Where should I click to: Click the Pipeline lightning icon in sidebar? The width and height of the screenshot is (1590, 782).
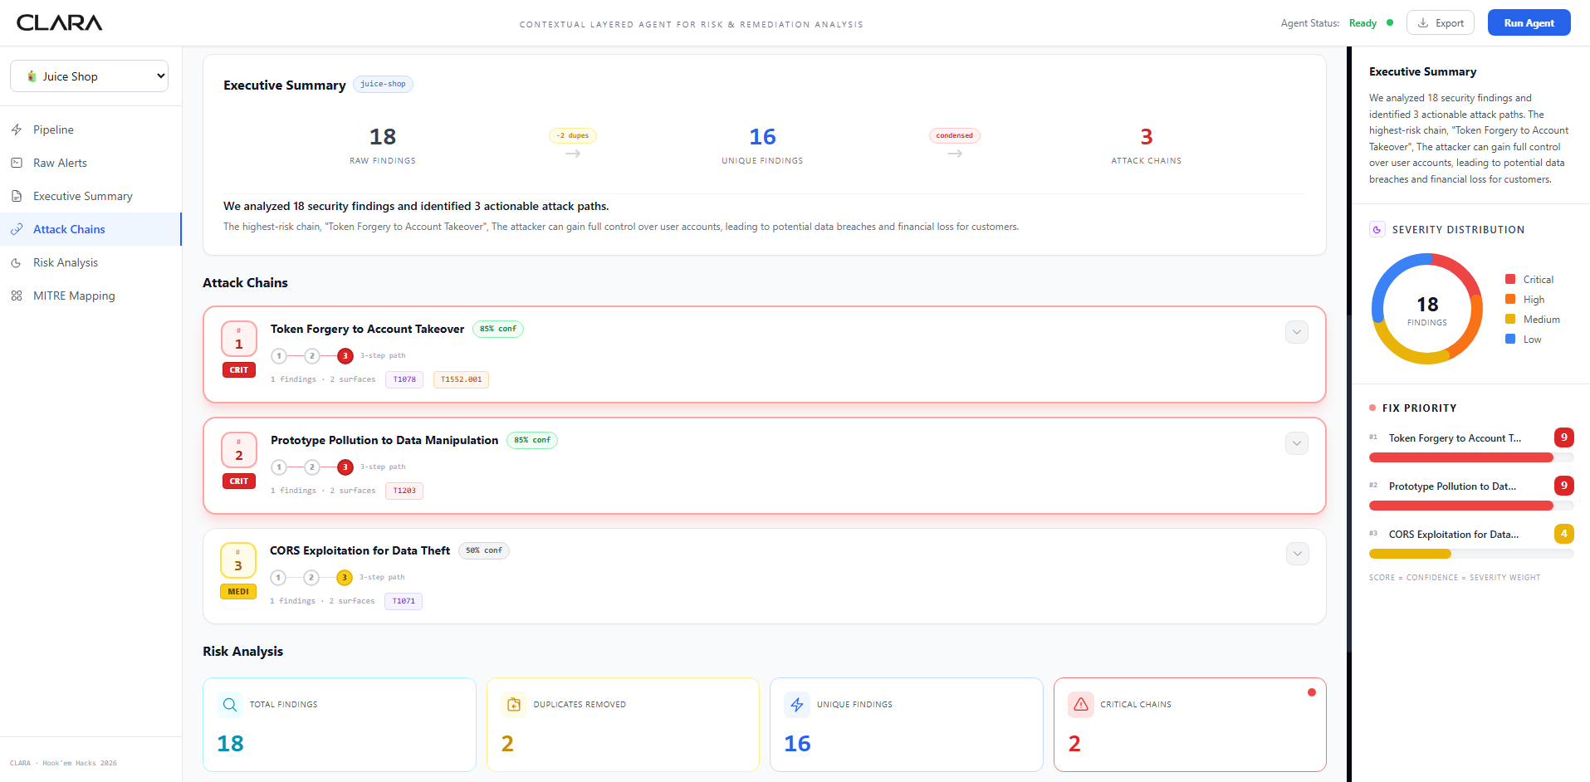[x=17, y=130]
